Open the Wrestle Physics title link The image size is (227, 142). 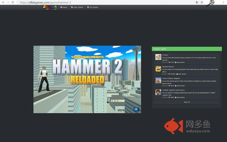[x=168, y=67]
